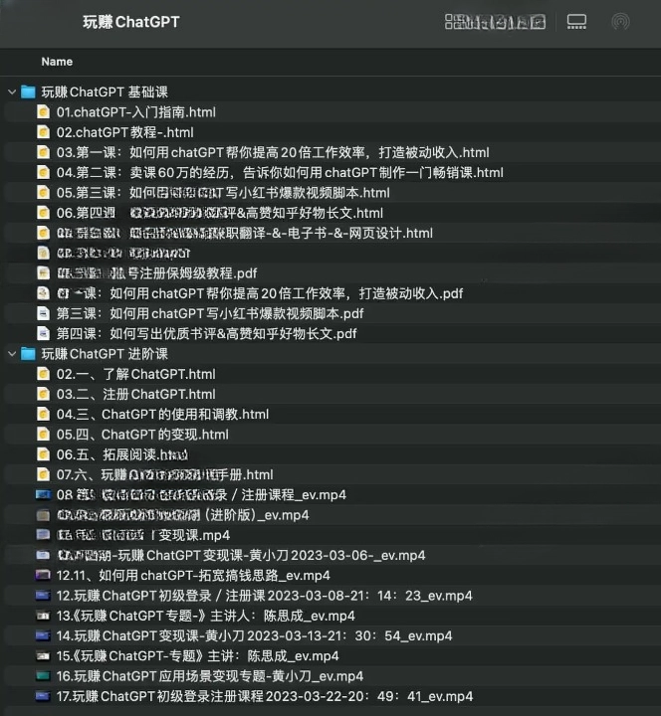Click icon of 第三课 小红书爆款视频脚本.pdf

point(43,313)
